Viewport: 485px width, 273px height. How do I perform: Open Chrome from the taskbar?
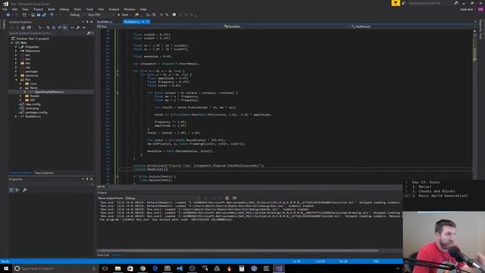(x=142, y=268)
